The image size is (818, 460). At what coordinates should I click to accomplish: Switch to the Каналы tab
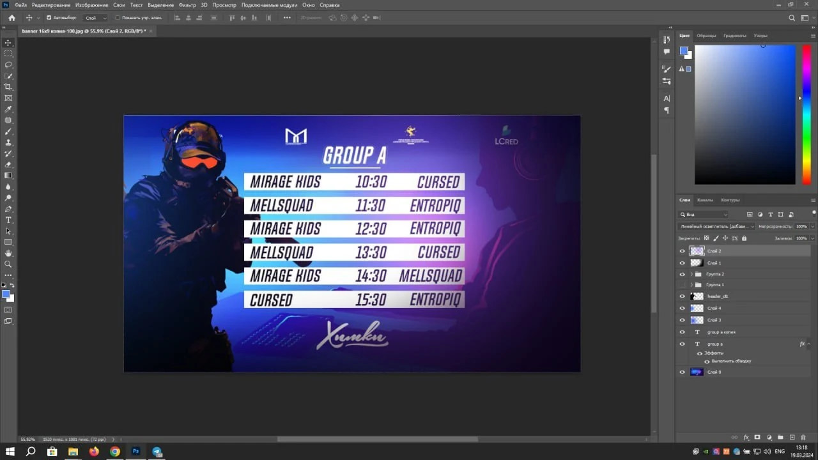tap(706, 200)
